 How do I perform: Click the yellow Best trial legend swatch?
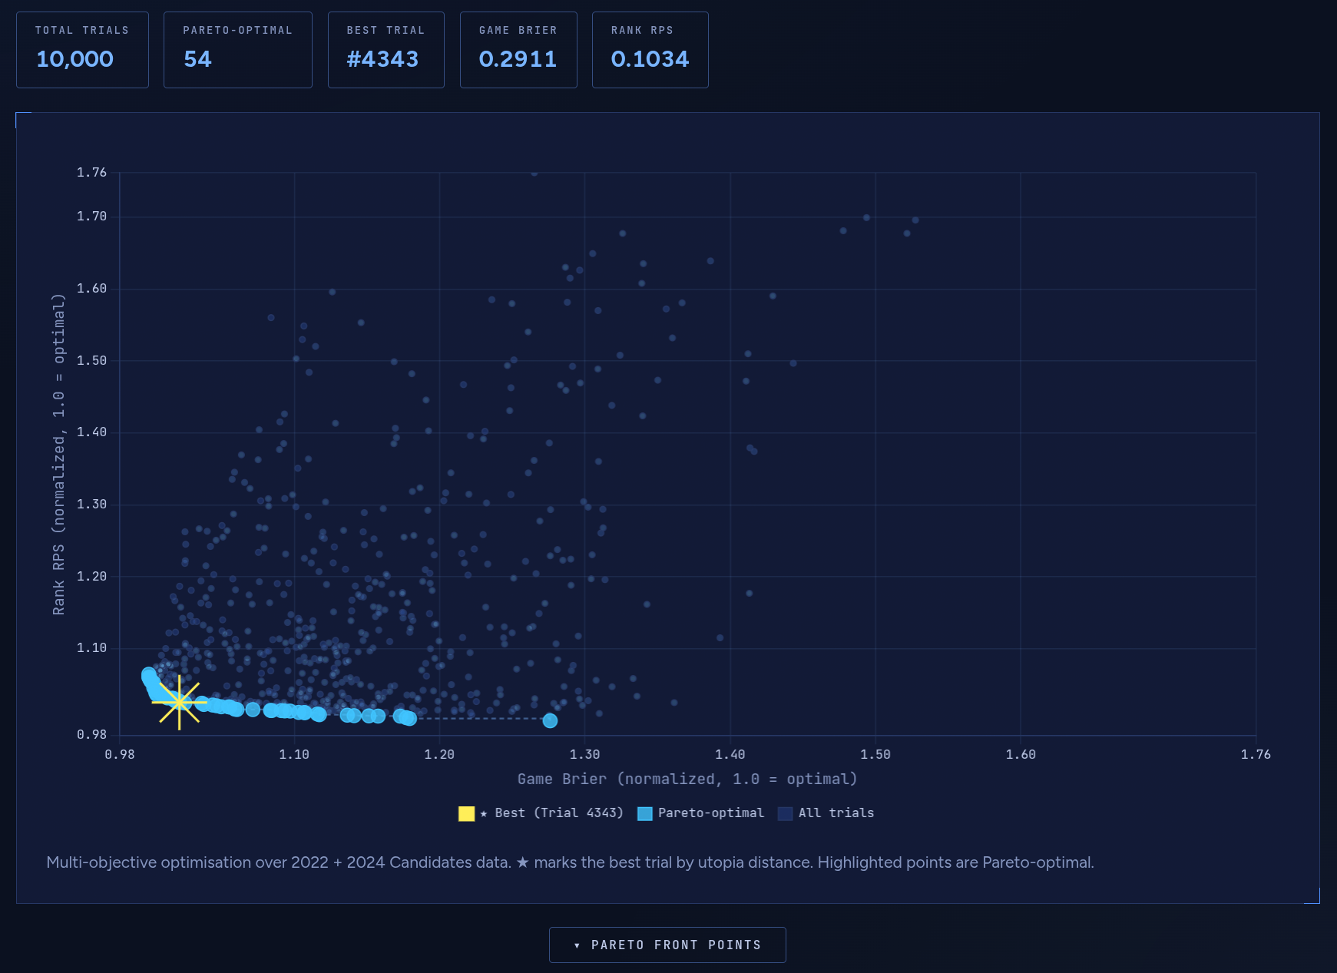tap(466, 813)
